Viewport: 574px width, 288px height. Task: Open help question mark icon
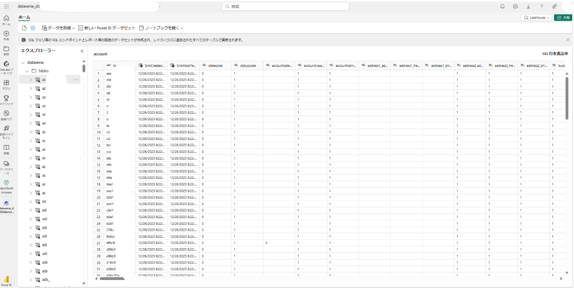tap(541, 6)
